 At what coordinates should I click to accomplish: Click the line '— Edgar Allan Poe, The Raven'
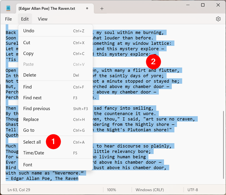(x=42, y=178)
